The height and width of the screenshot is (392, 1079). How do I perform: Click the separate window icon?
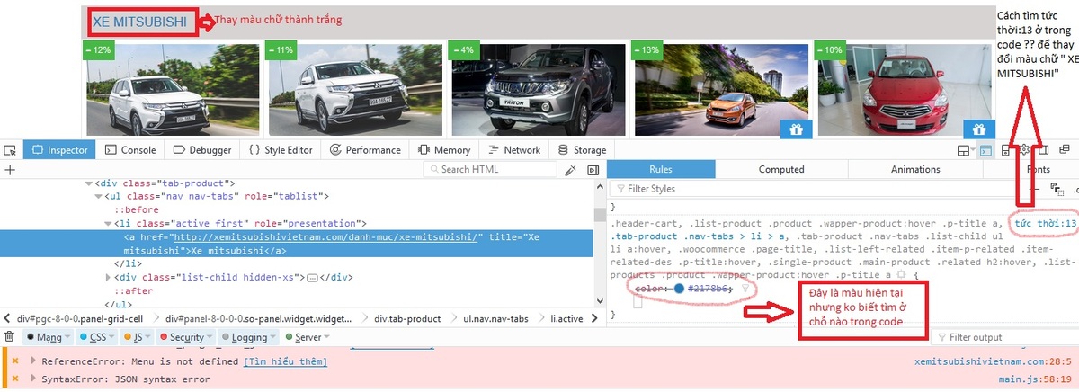(1066, 150)
